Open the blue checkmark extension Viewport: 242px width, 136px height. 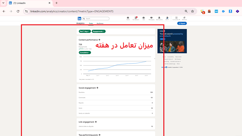pos(223,11)
